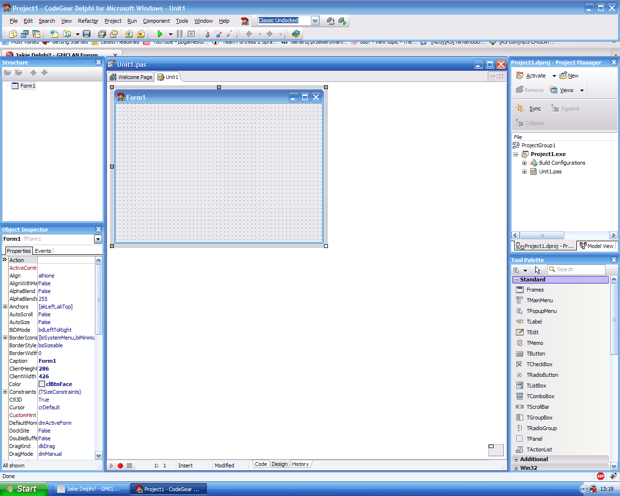Open the desktop layout Classic Undocked dropdown
This screenshot has height=496, width=620.
tap(315, 20)
